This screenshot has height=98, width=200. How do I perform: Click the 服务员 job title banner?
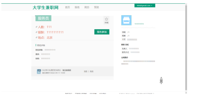(x=44, y=18)
